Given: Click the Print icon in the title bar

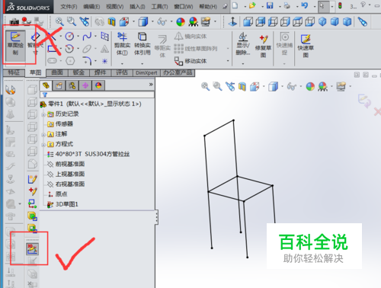Looking at the screenshot, I should (x=287, y=5).
